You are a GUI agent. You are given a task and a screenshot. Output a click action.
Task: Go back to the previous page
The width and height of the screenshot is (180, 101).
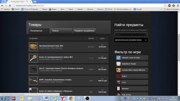[2, 6]
